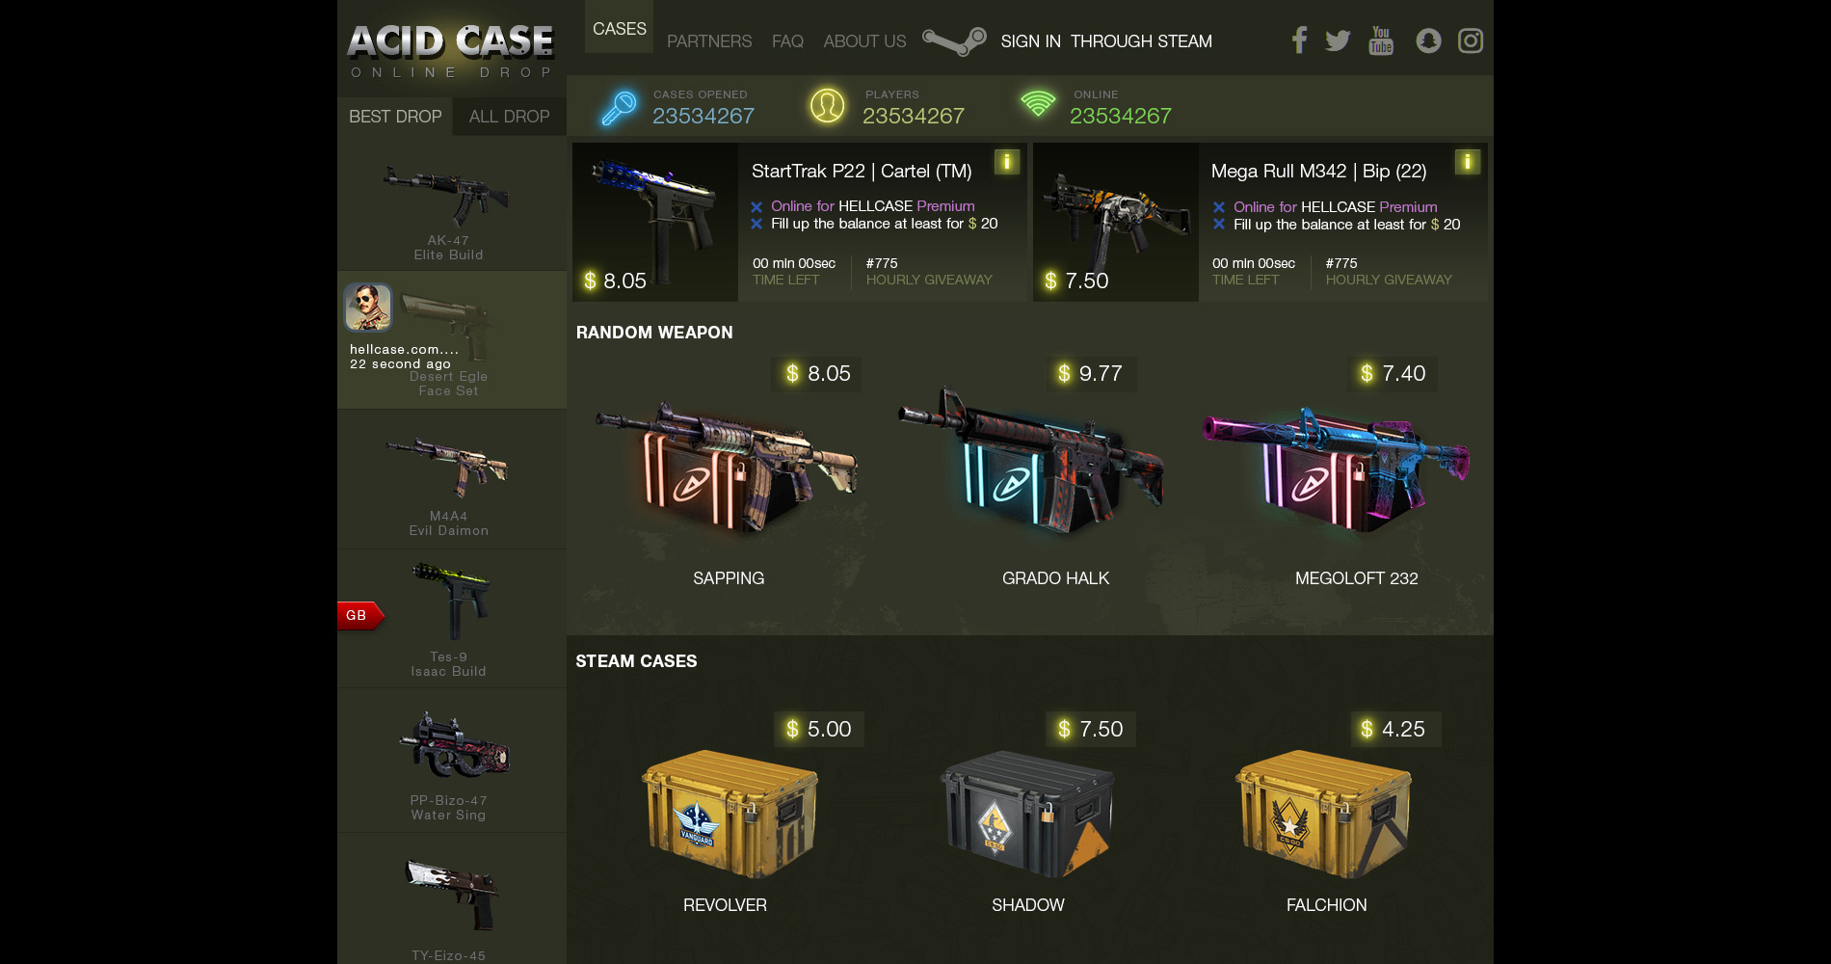The width and height of the screenshot is (1831, 964).
Task: Click the info icon on StartTrak P22 giveaway
Action: pyautogui.click(x=1006, y=162)
